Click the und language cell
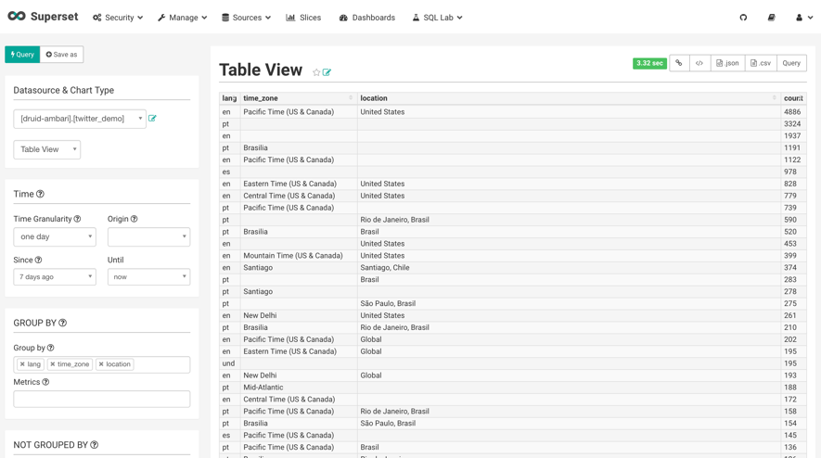Image resolution: width=821 pixels, height=458 pixels. 228,363
